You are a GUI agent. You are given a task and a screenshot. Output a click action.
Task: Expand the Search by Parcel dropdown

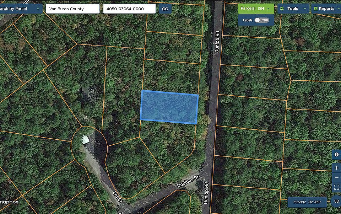21,9
